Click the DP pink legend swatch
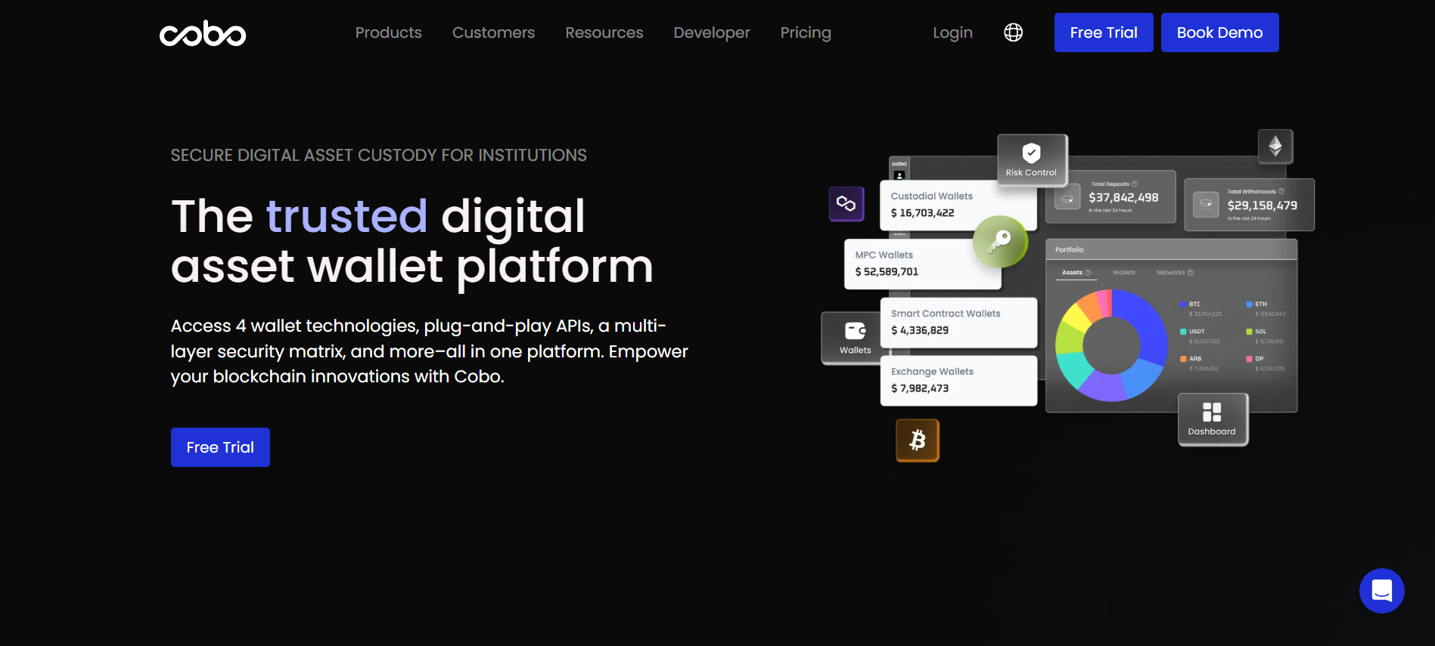This screenshot has width=1435, height=646. [x=1249, y=359]
